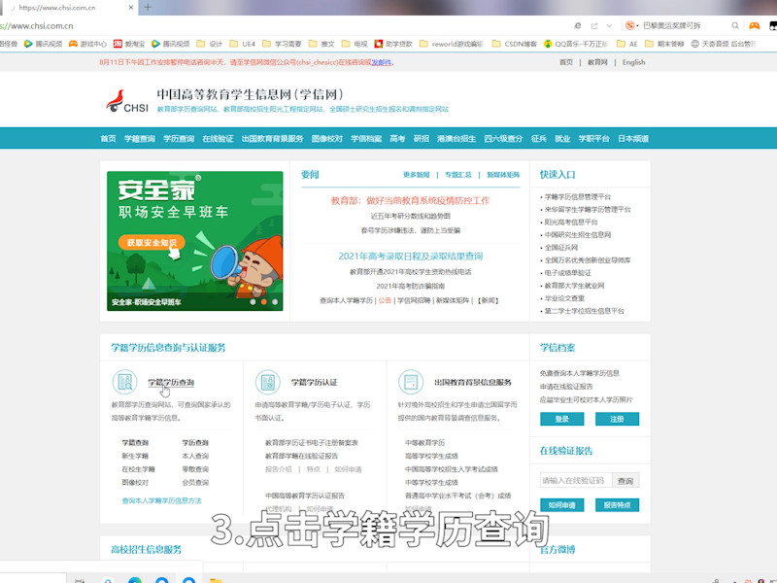777x583 pixels.
Task: Click the 登录 login button
Action: [561, 419]
